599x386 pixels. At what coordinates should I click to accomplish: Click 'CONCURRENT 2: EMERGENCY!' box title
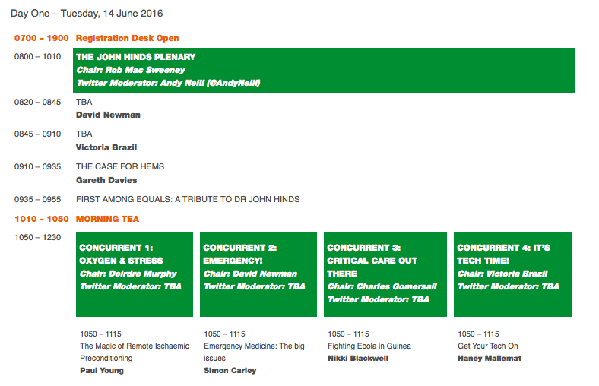tap(240, 255)
